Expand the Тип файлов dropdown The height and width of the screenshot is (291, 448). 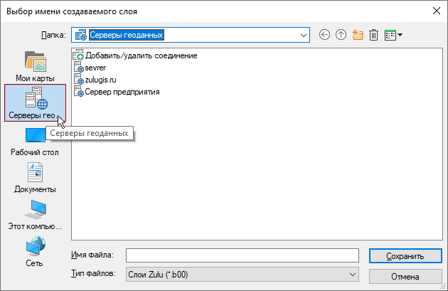(352, 274)
